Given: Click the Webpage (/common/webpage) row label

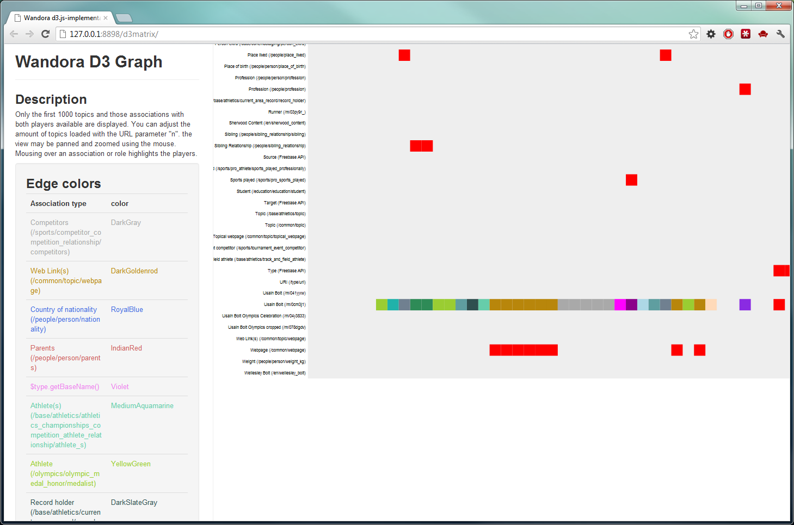Looking at the screenshot, I should 278,351.
